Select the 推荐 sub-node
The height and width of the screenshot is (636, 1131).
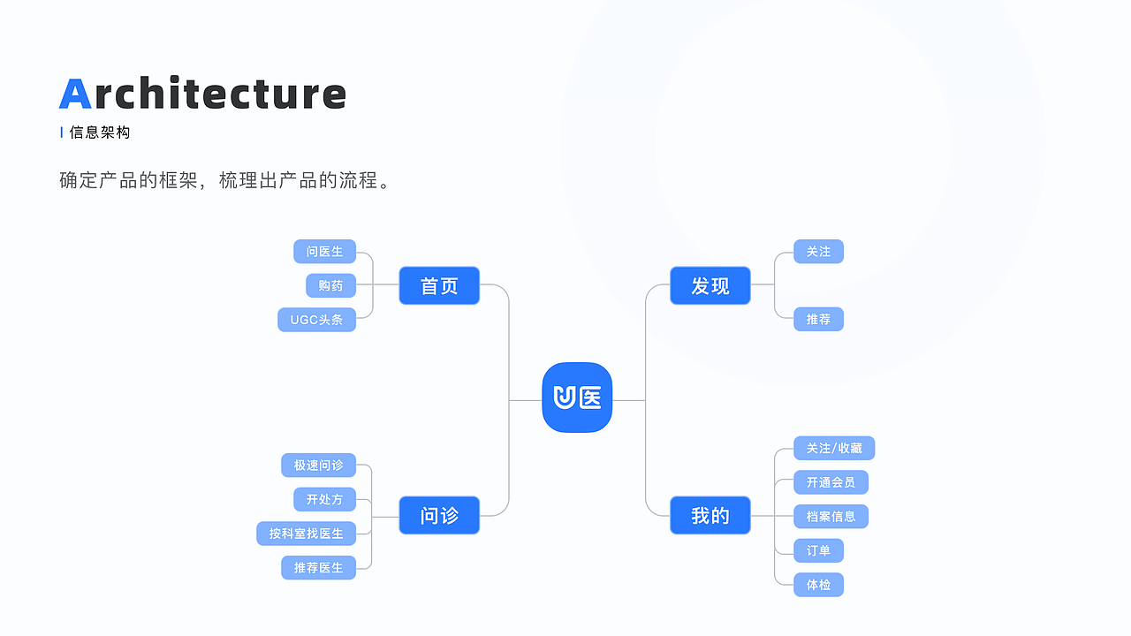tap(819, 320)
